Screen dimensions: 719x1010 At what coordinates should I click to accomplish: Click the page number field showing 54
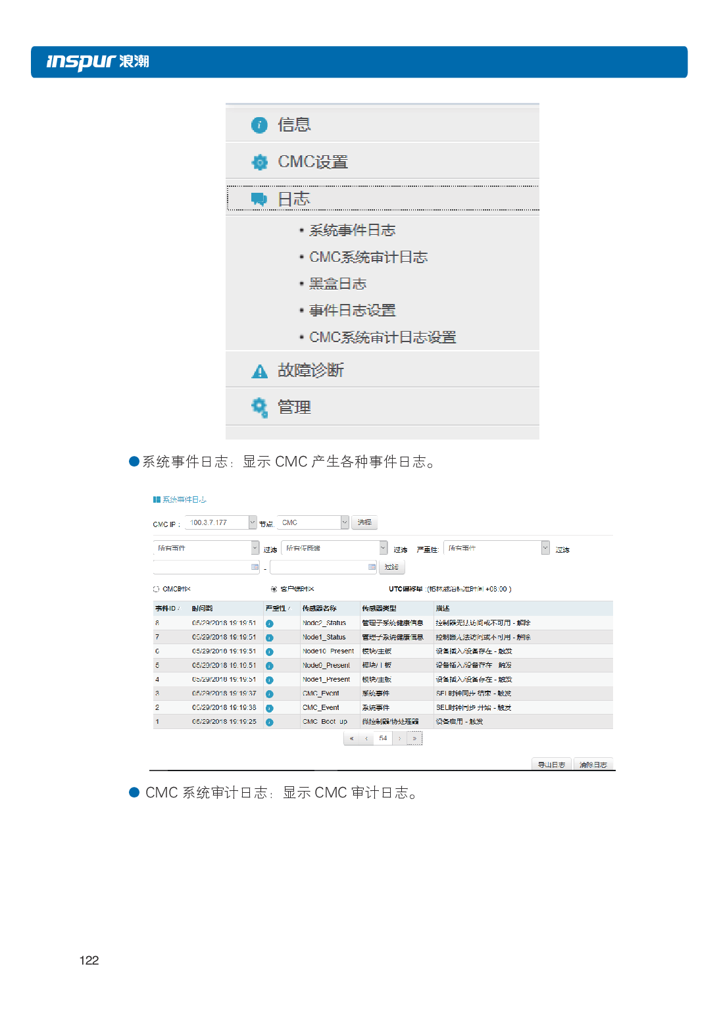382,738
